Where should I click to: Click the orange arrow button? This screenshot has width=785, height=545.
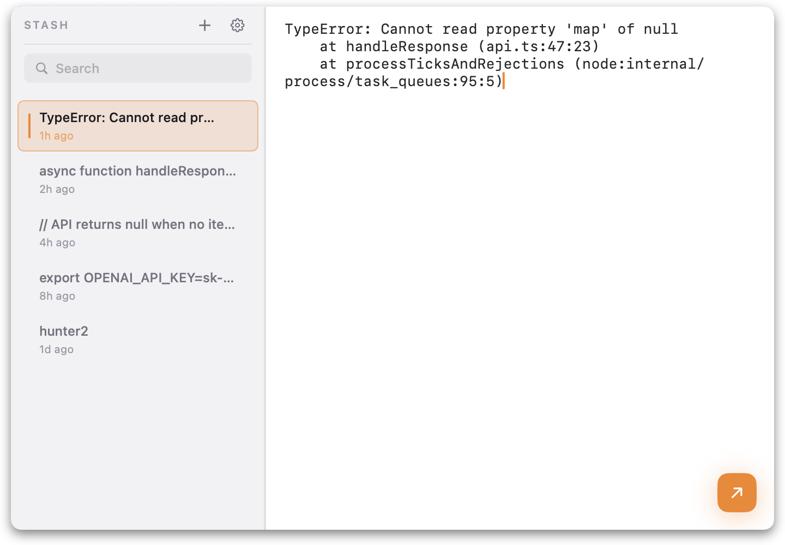pos(736,493)
